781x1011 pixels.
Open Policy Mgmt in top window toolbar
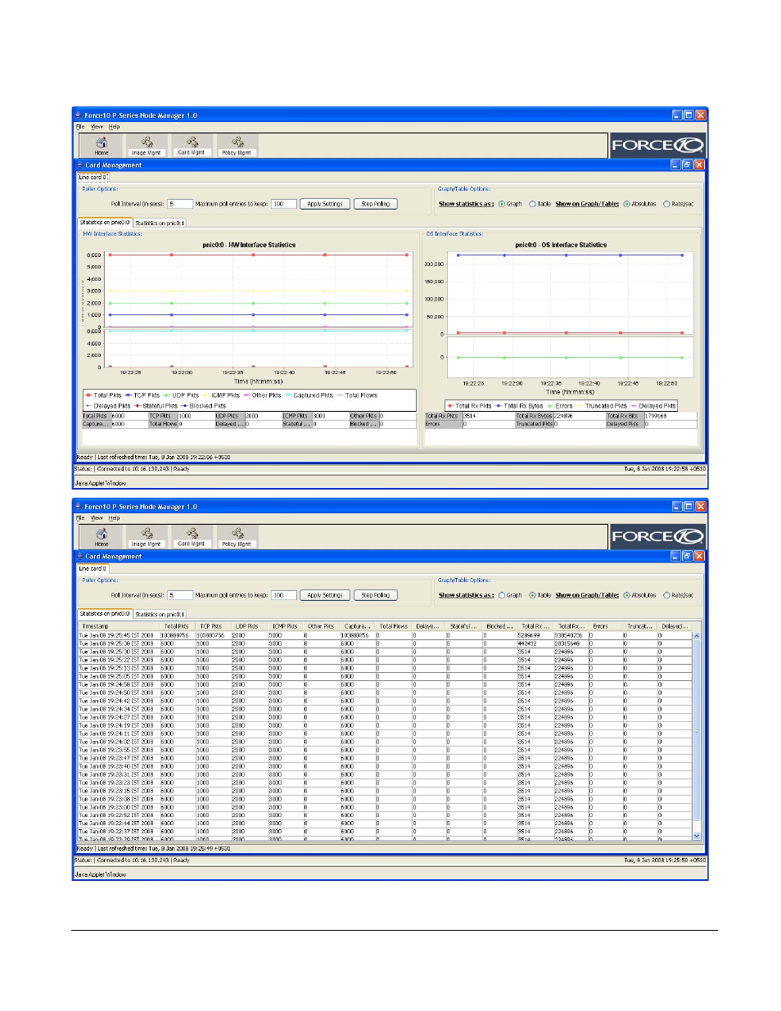(237, 146)
